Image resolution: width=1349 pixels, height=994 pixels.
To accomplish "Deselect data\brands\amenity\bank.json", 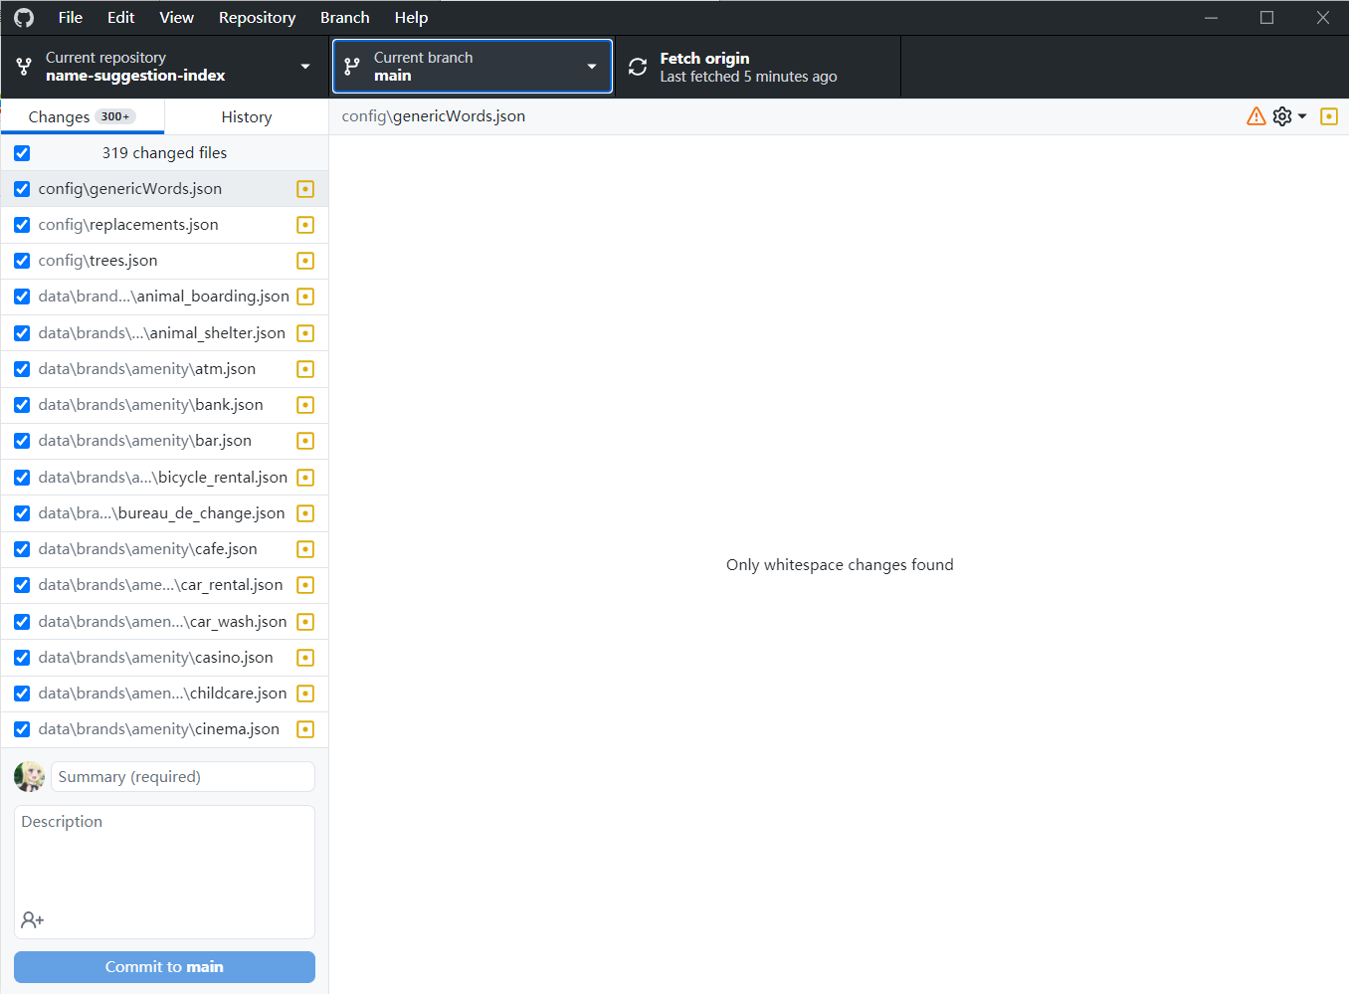I will point(22,405).
